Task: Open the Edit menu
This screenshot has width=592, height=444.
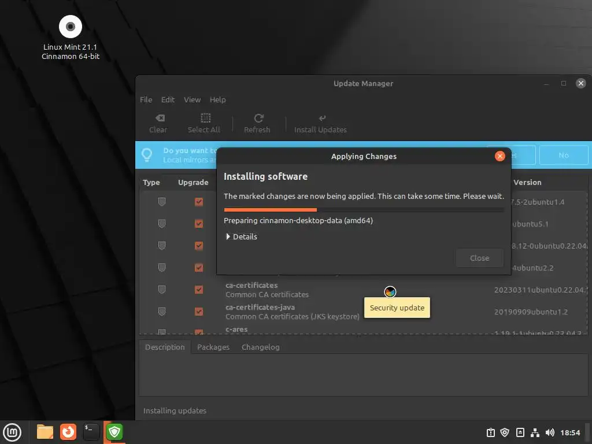Action: pyautogui.click(x=168, y=99)
